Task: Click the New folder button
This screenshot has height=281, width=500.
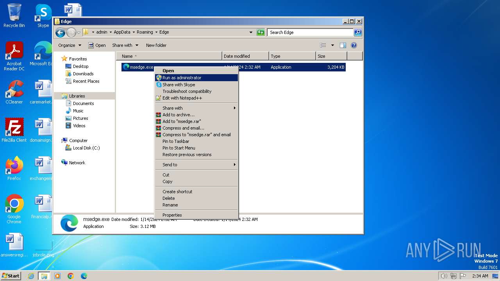Action: point(156,45)
